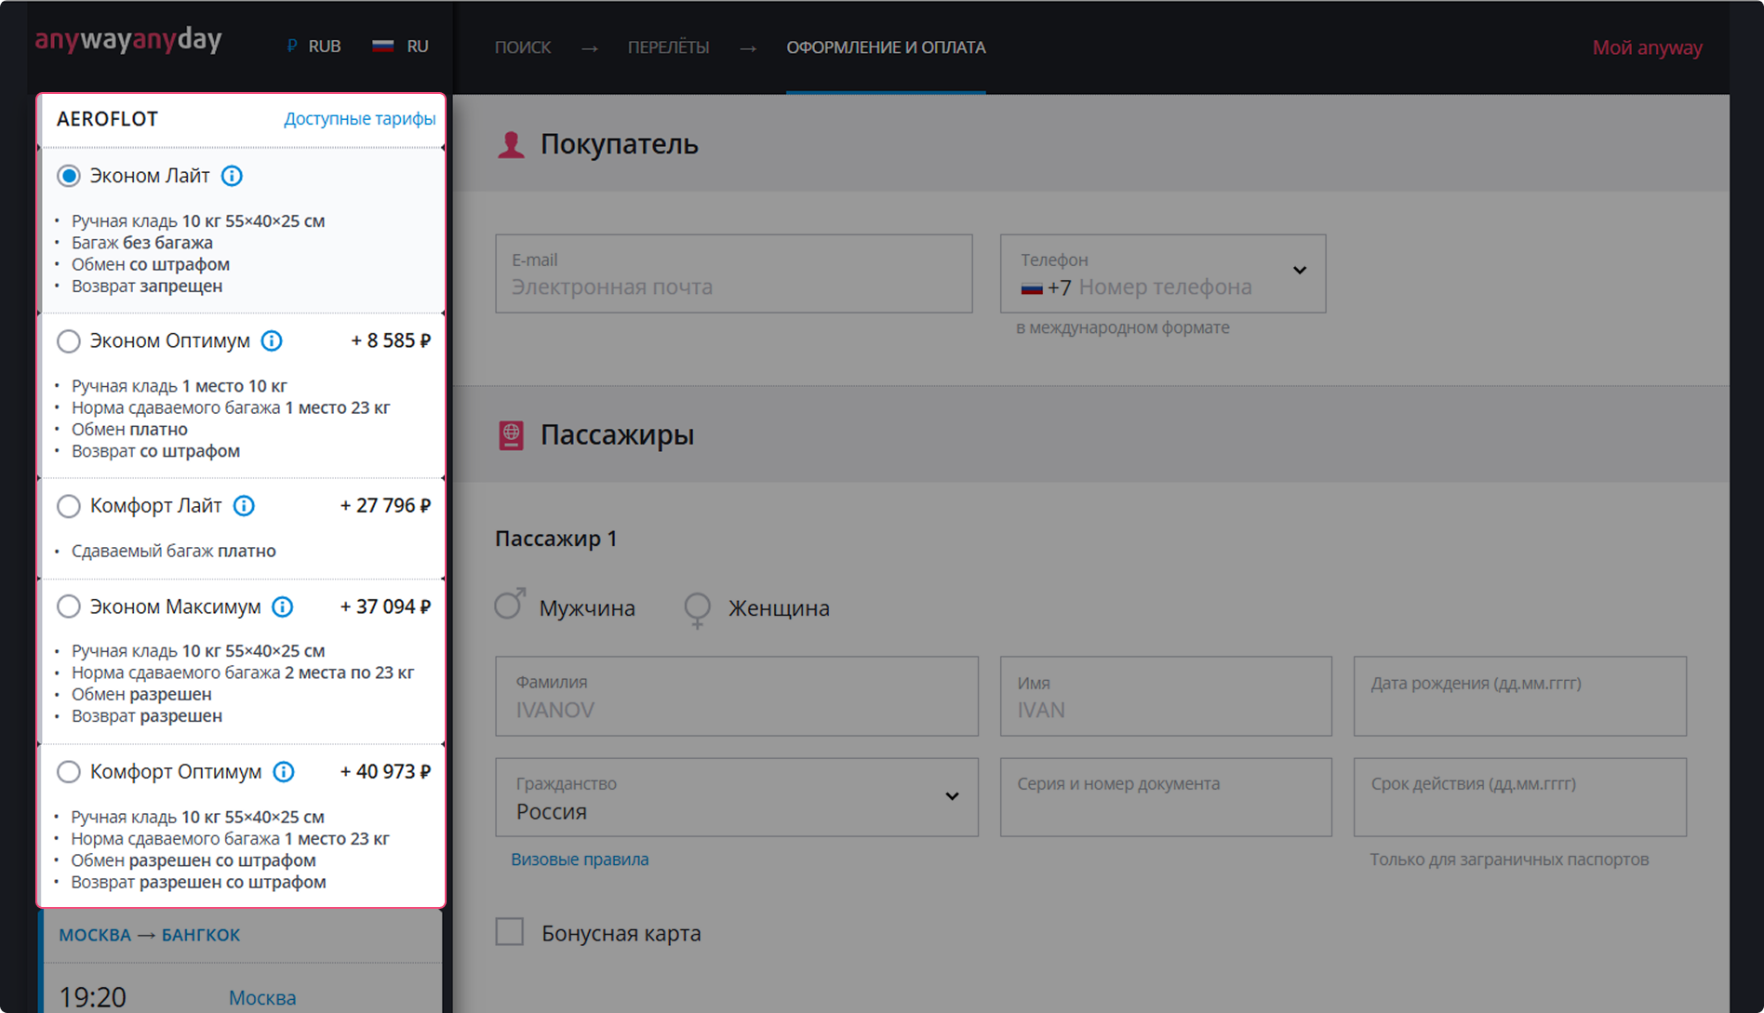Screen dimensions: 1764x1013
Task: Open info icon for Эконом Оптимум tariff
Action: click(272, 341)
